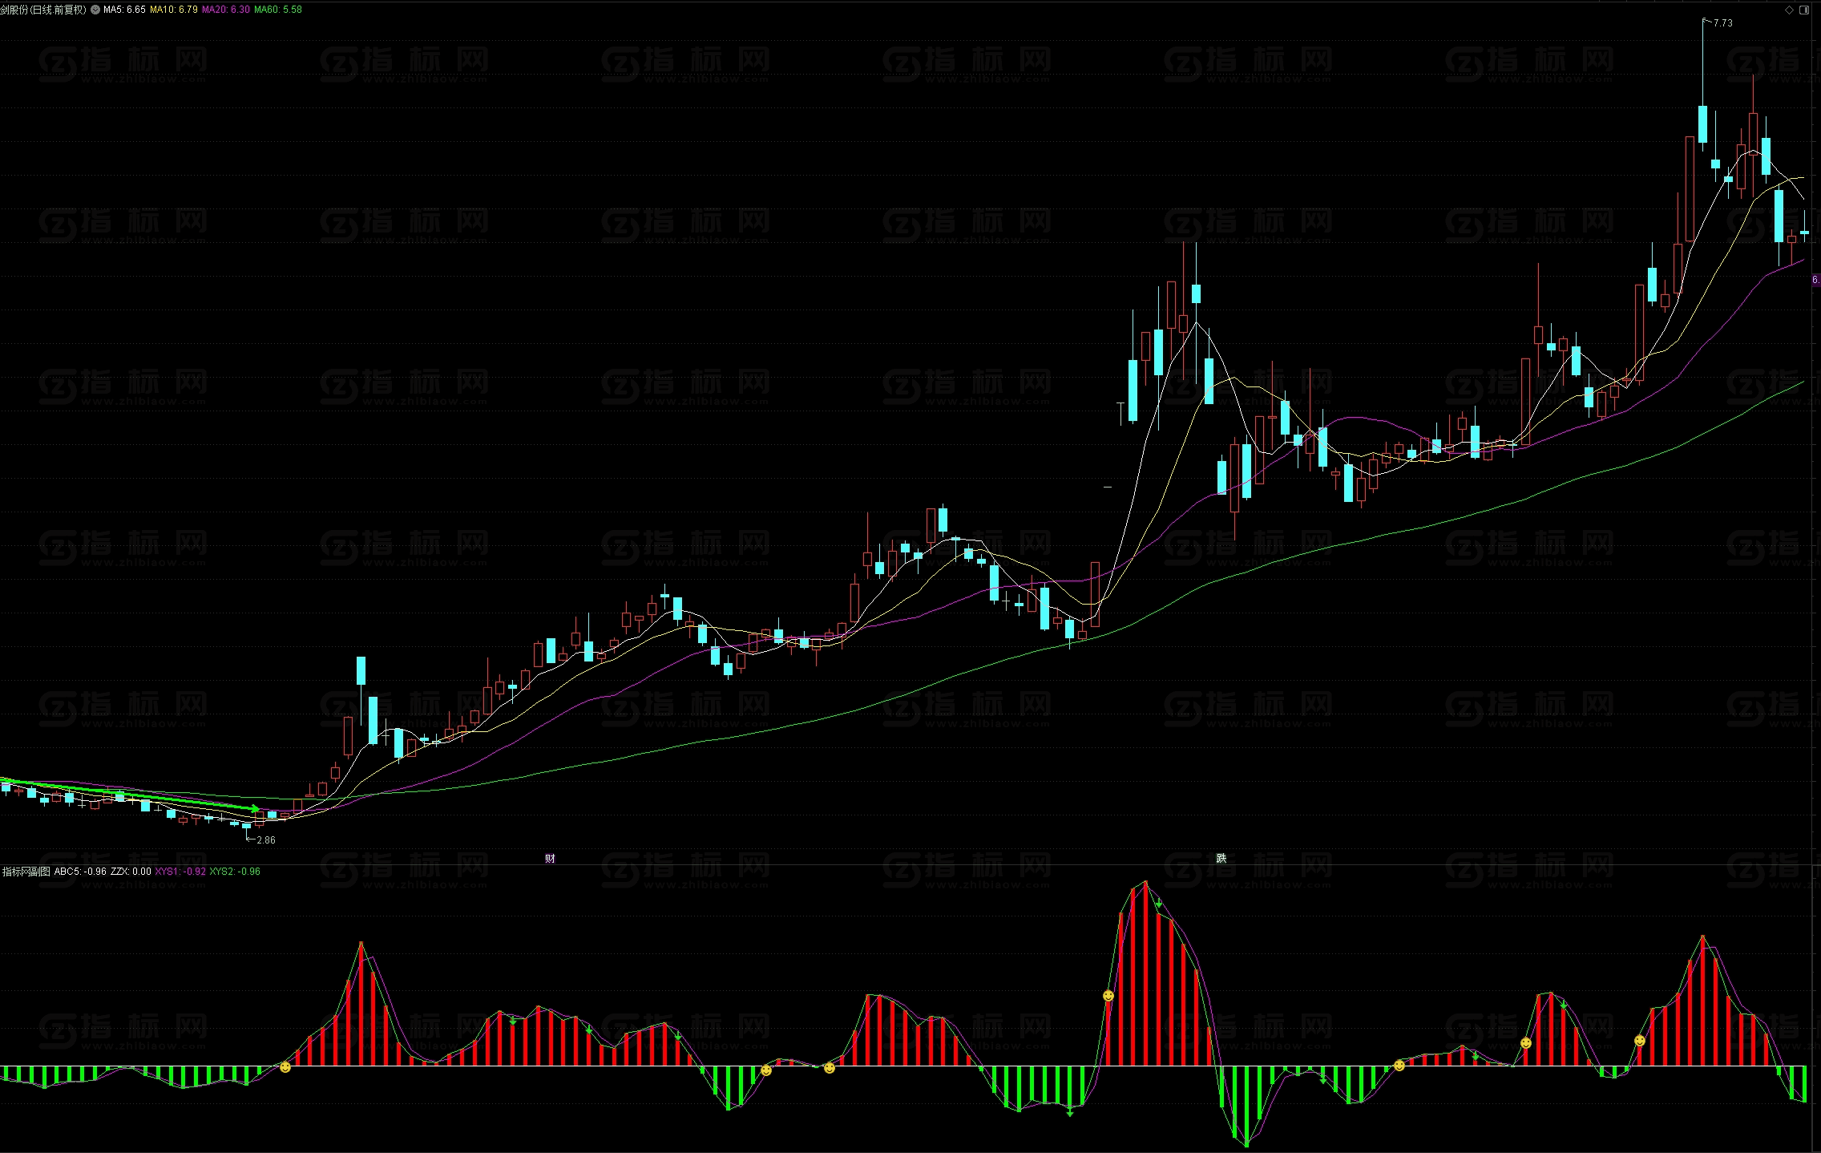The image size is (1821, 1153).
Task: Select the MA10: 6.79 indicator label
Action: click(x=173, y=10)
